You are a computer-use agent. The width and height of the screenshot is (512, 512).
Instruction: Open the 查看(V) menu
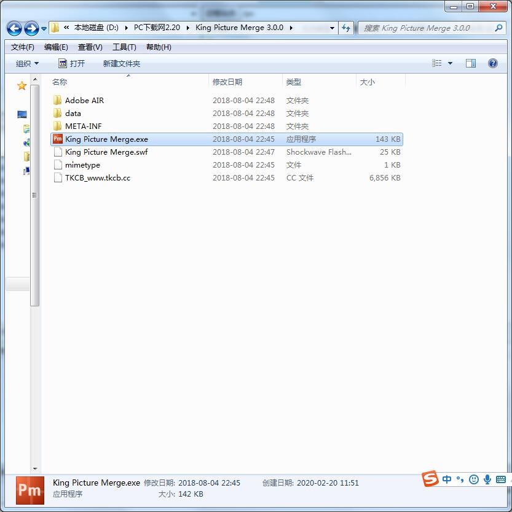pyautogui.click(x=90, y=47)
